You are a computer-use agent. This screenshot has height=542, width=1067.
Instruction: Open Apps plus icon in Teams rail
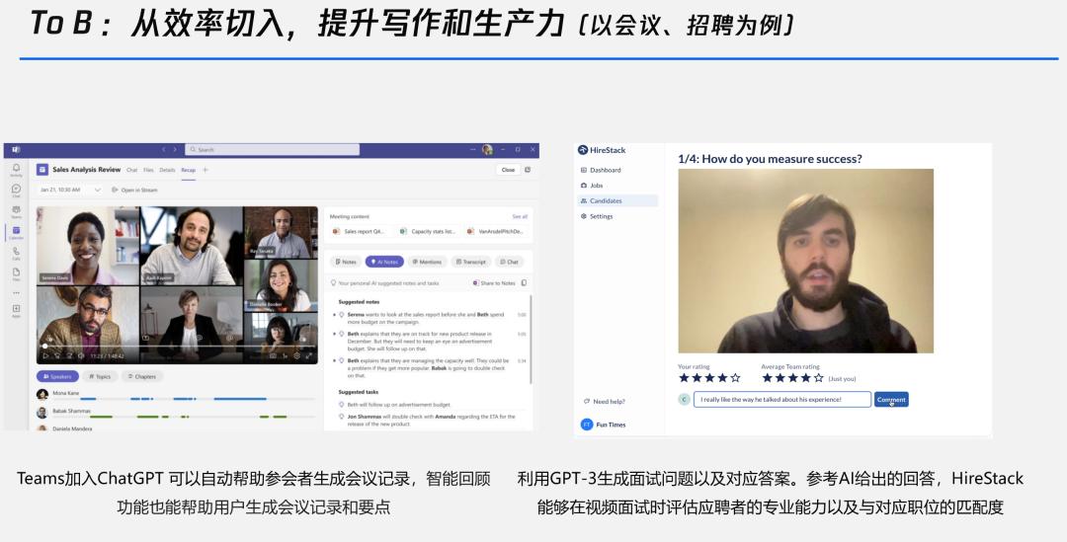point(16,309)
